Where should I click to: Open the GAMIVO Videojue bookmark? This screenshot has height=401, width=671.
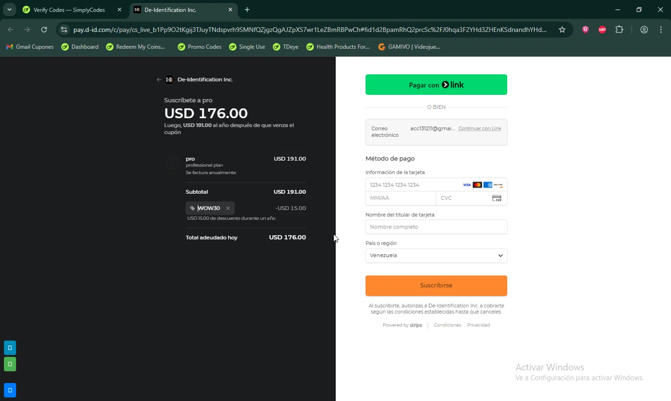point(409,47)
